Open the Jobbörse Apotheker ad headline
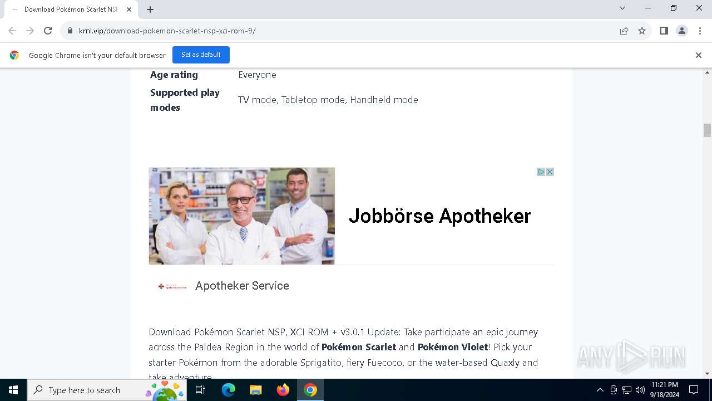 (440, 216)
